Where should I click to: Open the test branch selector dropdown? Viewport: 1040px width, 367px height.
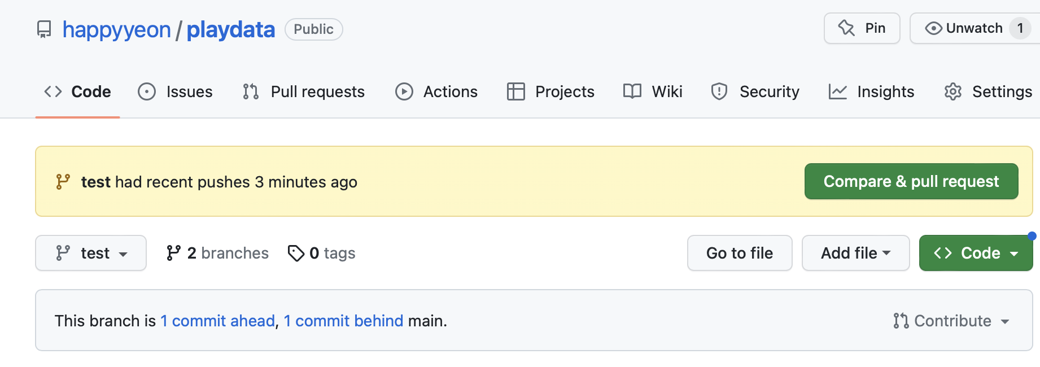91,253
